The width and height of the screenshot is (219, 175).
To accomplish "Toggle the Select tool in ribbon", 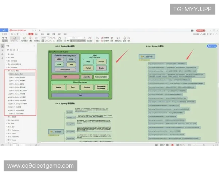I will tap(5, 41).
